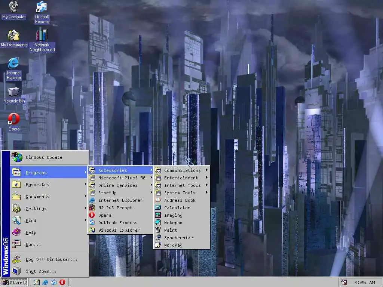Click Show Desktop icon in Quick Launch
Image resolution: width=383 pixels, height=287 pixels.
[x=36, y=283]
